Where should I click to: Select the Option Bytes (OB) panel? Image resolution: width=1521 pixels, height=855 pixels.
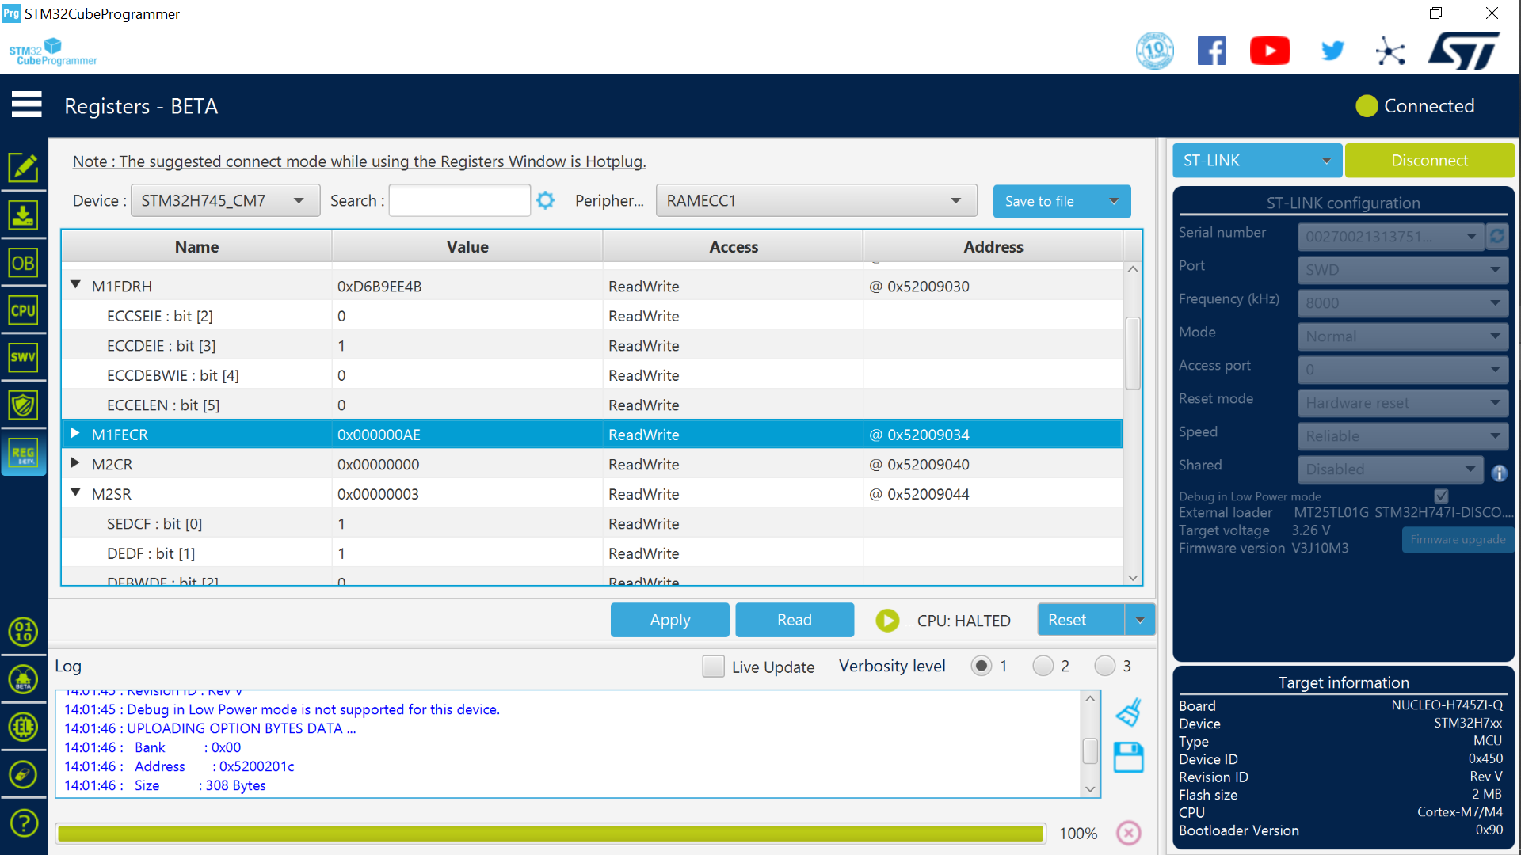[24, 263]
